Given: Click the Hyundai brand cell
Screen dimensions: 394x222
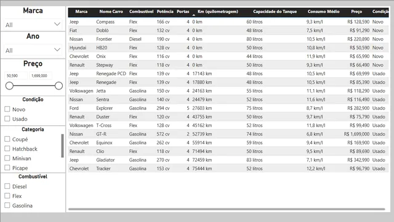Looking at the screenshot, I should coord(78,48).
